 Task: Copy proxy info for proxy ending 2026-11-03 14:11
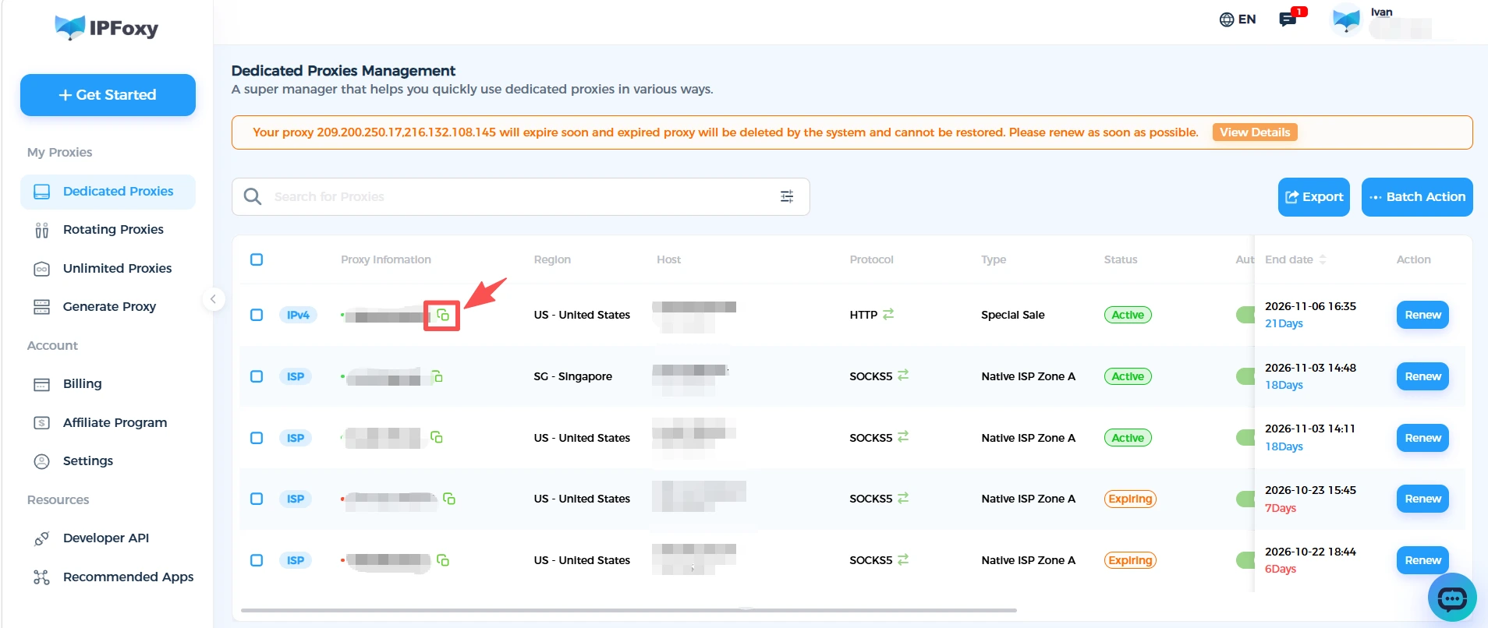point(437,437)
